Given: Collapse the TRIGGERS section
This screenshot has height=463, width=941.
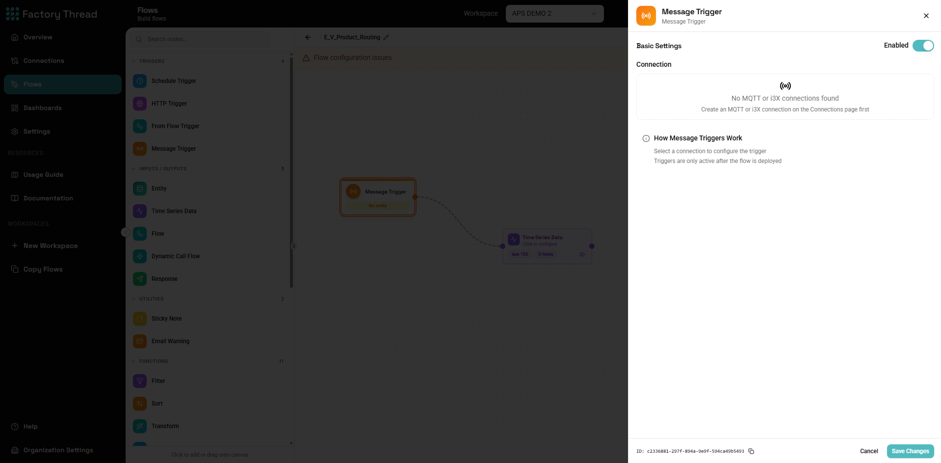Looking at the screenshot, I should pos(133,61).
